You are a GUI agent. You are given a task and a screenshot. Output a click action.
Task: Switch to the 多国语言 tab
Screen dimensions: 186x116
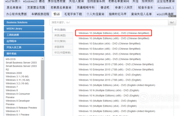tap(63, 47)
